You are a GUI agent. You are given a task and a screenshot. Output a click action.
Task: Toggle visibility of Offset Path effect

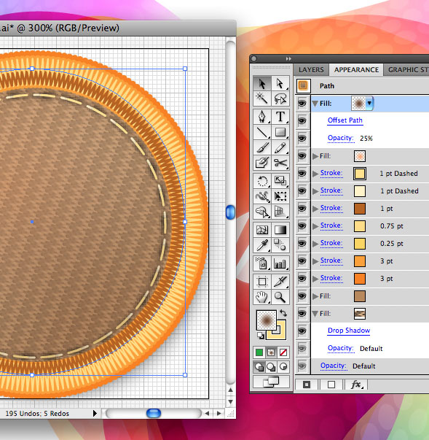point(302,121)
